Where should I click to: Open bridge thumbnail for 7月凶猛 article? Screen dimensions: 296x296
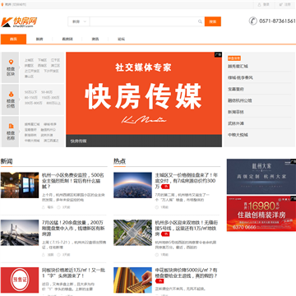tap(20, 233)
